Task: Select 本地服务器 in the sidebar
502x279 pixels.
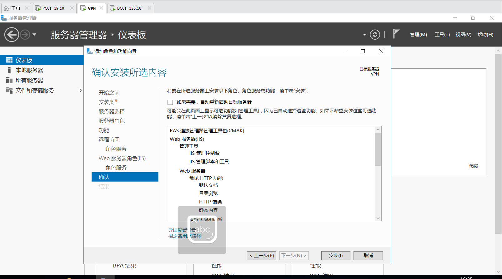Action: [x=29, y=70]
